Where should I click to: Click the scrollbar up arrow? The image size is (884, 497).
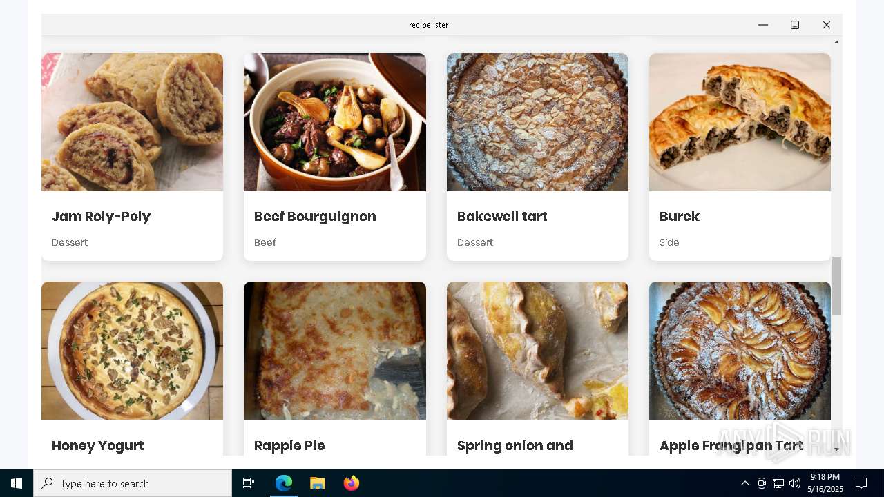point(836,42)
